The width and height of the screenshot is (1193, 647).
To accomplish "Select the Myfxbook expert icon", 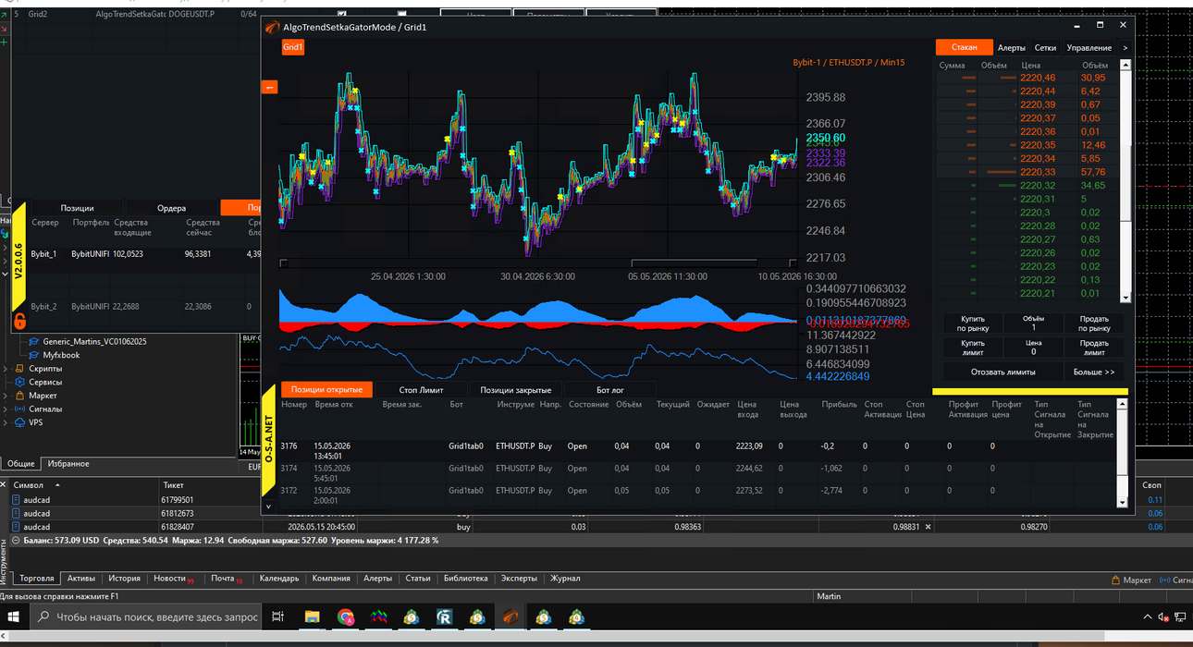I will (35, 355).
